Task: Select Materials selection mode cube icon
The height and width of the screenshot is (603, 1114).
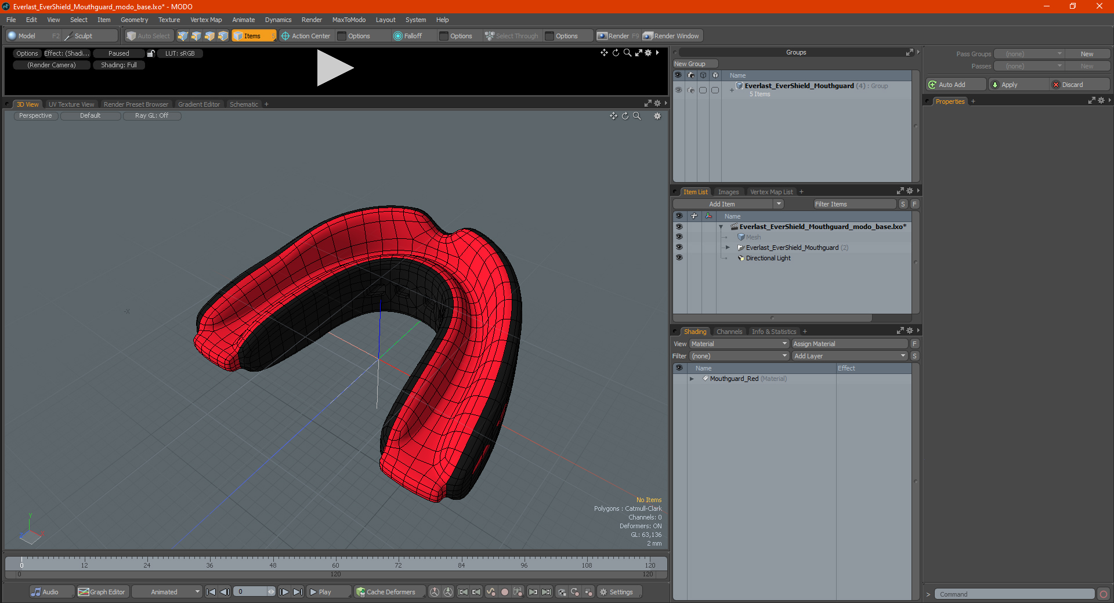Action: tap(223, 36)
